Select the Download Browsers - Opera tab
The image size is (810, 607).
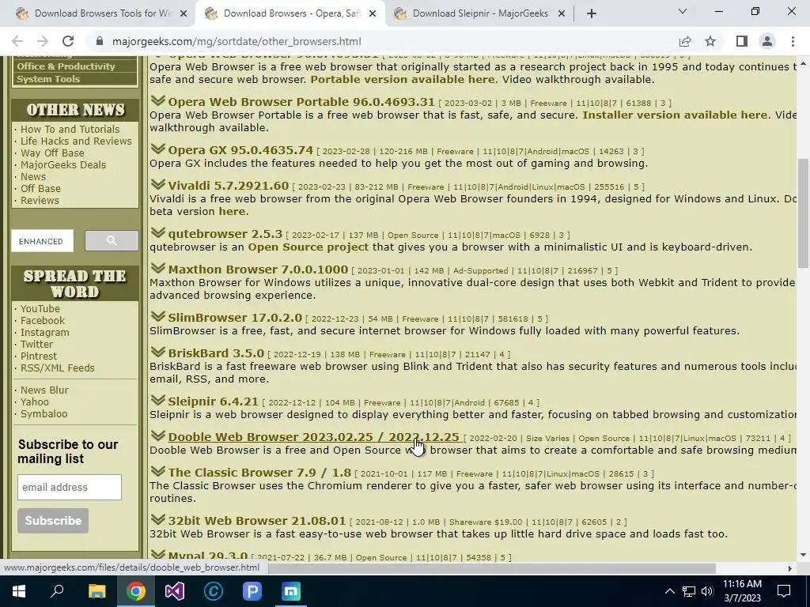[x=290, y=13]
